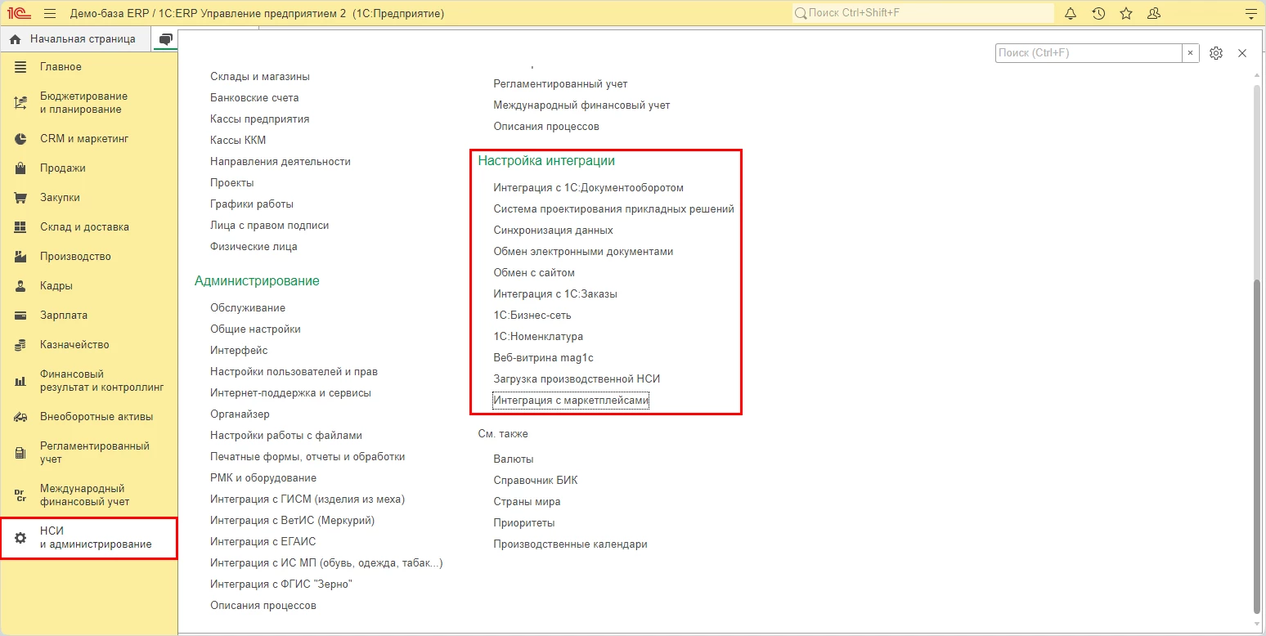Open the Зарплата section
Viewport: 1266px width, 636px height.
click(89, 316)
